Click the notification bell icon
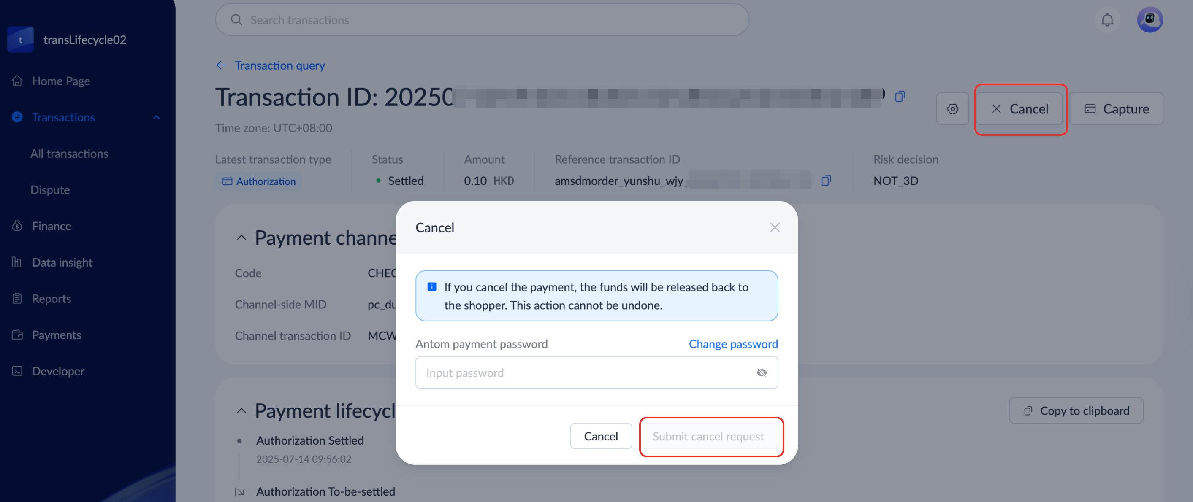 tap(1107, 20)
